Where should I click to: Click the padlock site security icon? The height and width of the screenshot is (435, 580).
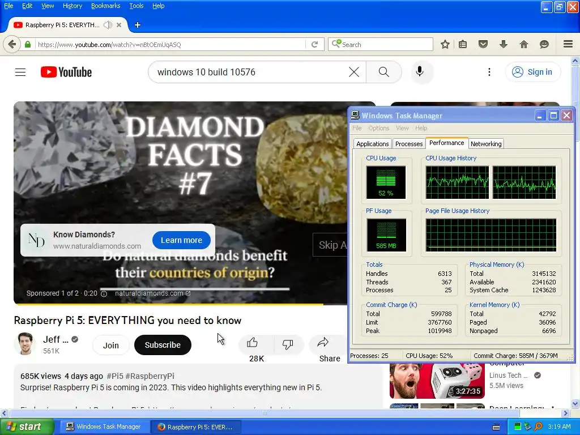(x=28, y=44)
